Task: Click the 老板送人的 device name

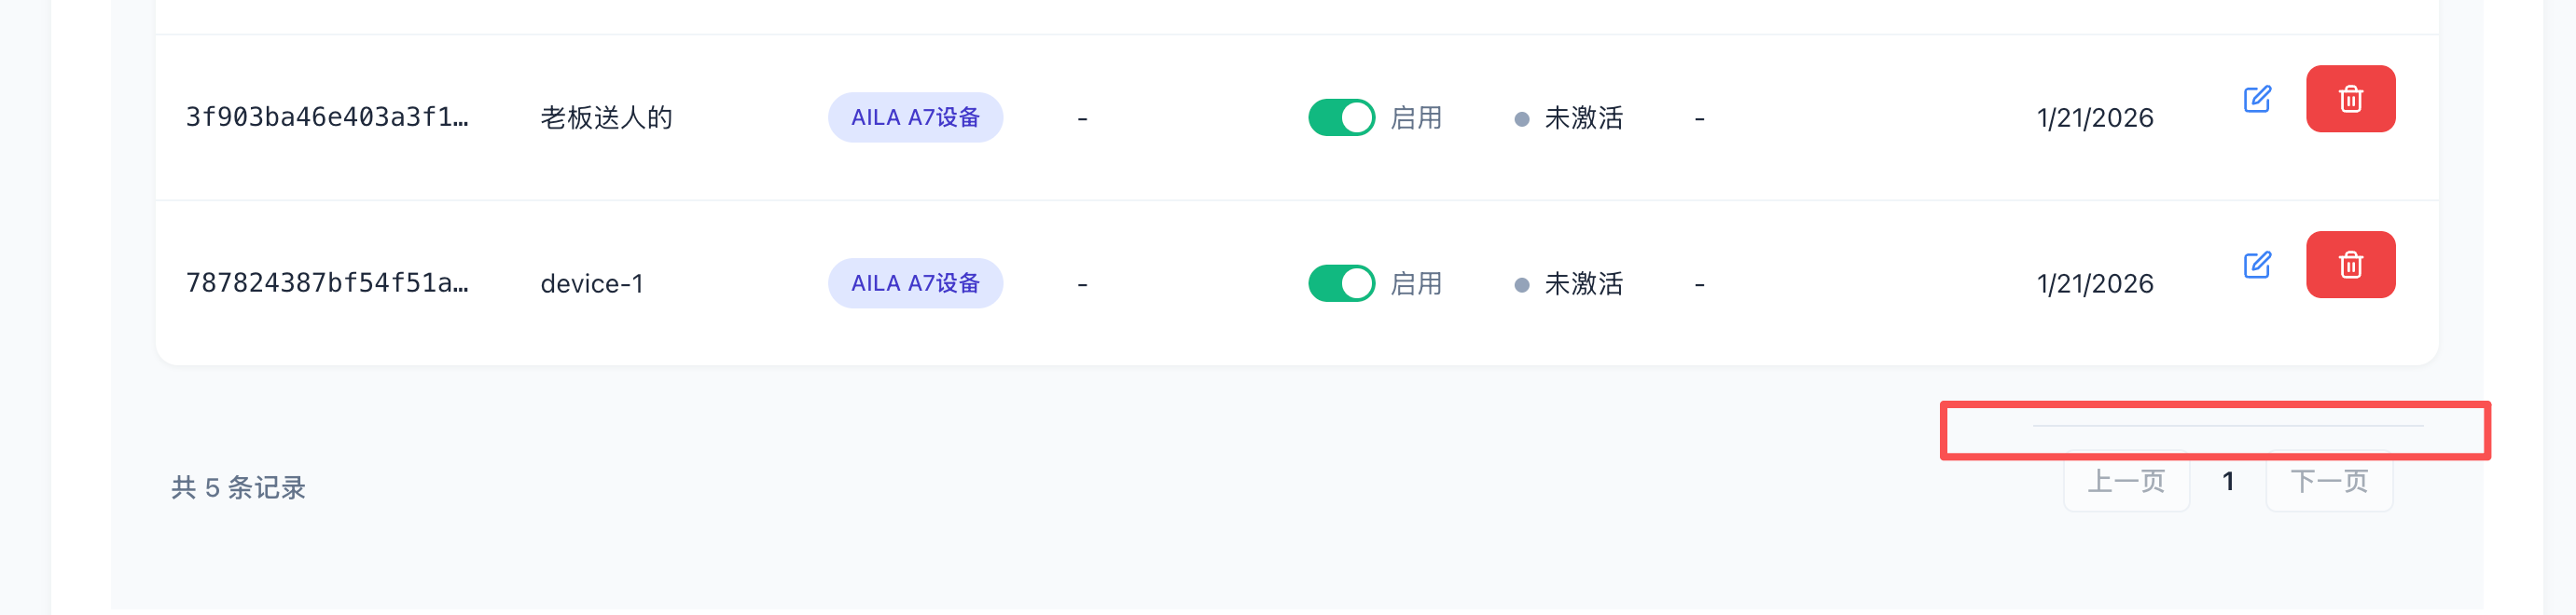Action: pos(606,117)
